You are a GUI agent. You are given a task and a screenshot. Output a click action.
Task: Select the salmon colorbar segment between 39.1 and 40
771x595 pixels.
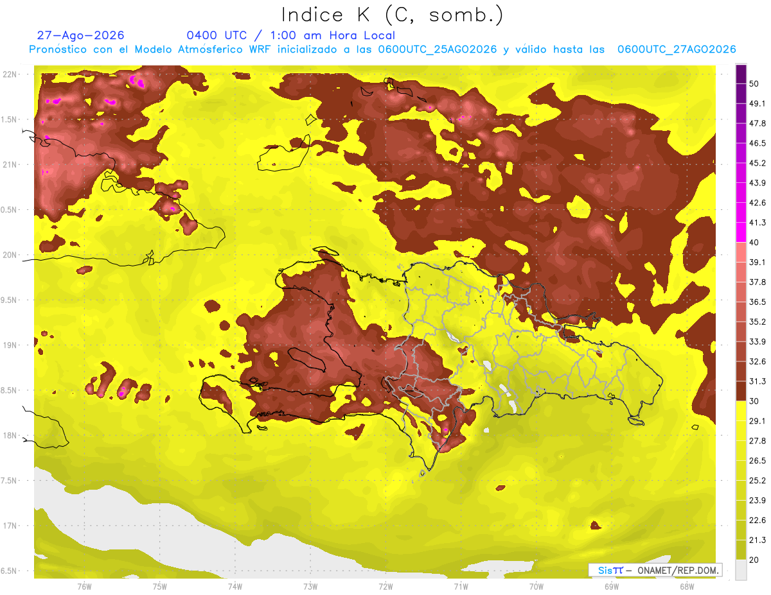pyautogui.click(x=741, y=252)
